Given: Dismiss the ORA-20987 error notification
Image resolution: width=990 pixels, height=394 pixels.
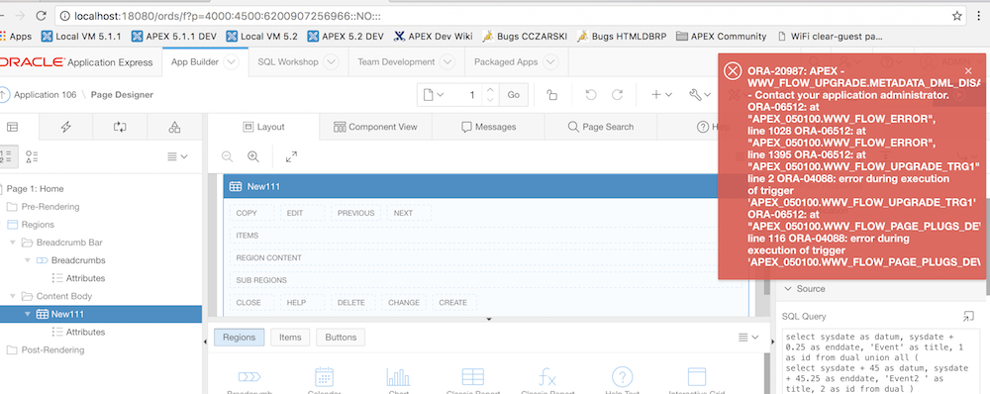Looking at the screenshot, I should [968, 70].
